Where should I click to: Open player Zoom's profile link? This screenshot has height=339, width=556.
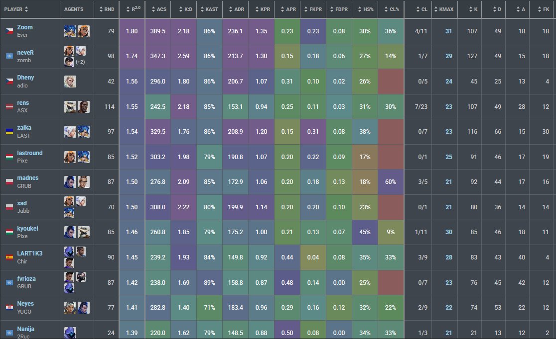pyautogui.click(x=25, y=27)
